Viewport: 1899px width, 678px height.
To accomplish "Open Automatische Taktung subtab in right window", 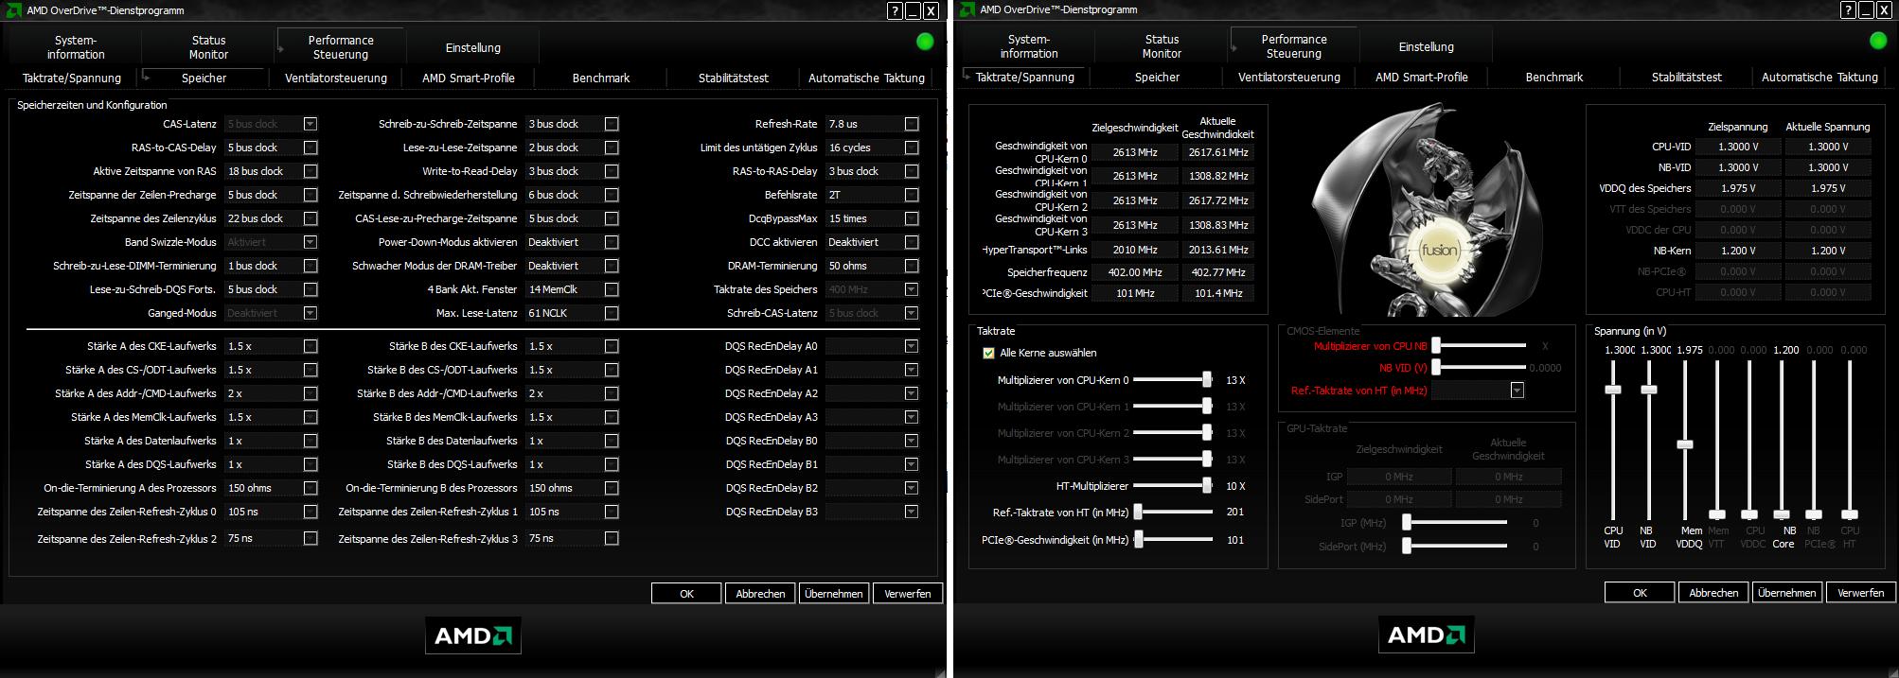I will [x=1819, y=78].
